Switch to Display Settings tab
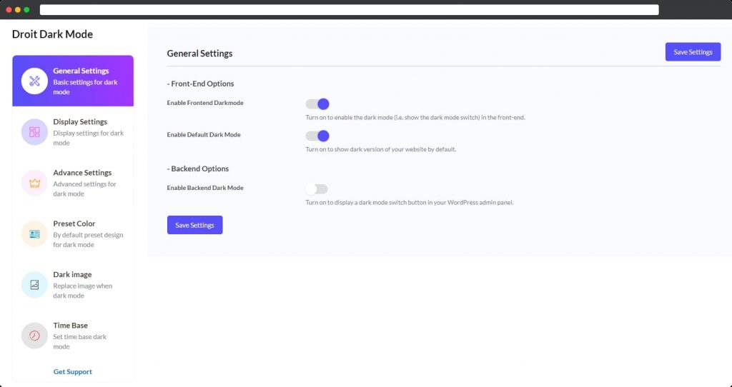The image size is (732, 387). coord(73,132)
